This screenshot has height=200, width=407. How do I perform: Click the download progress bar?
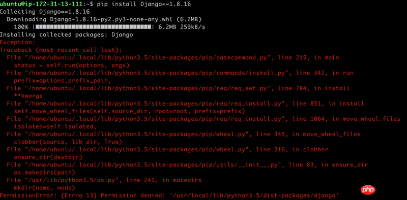coord(94,27)
